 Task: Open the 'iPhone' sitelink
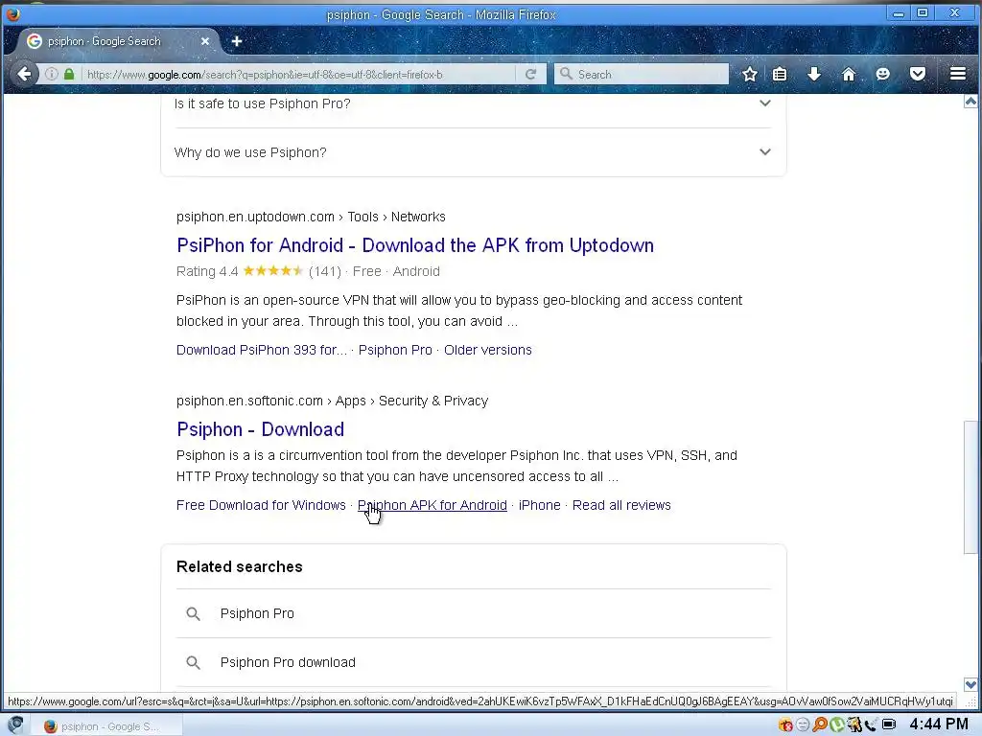[x=539, y=505]
